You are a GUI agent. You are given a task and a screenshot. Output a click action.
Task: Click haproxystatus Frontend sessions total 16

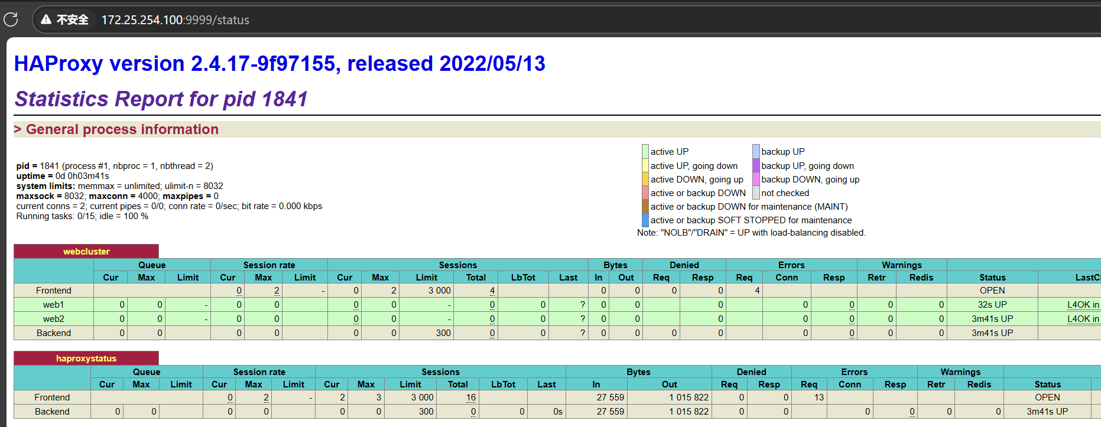pos(471,397)
